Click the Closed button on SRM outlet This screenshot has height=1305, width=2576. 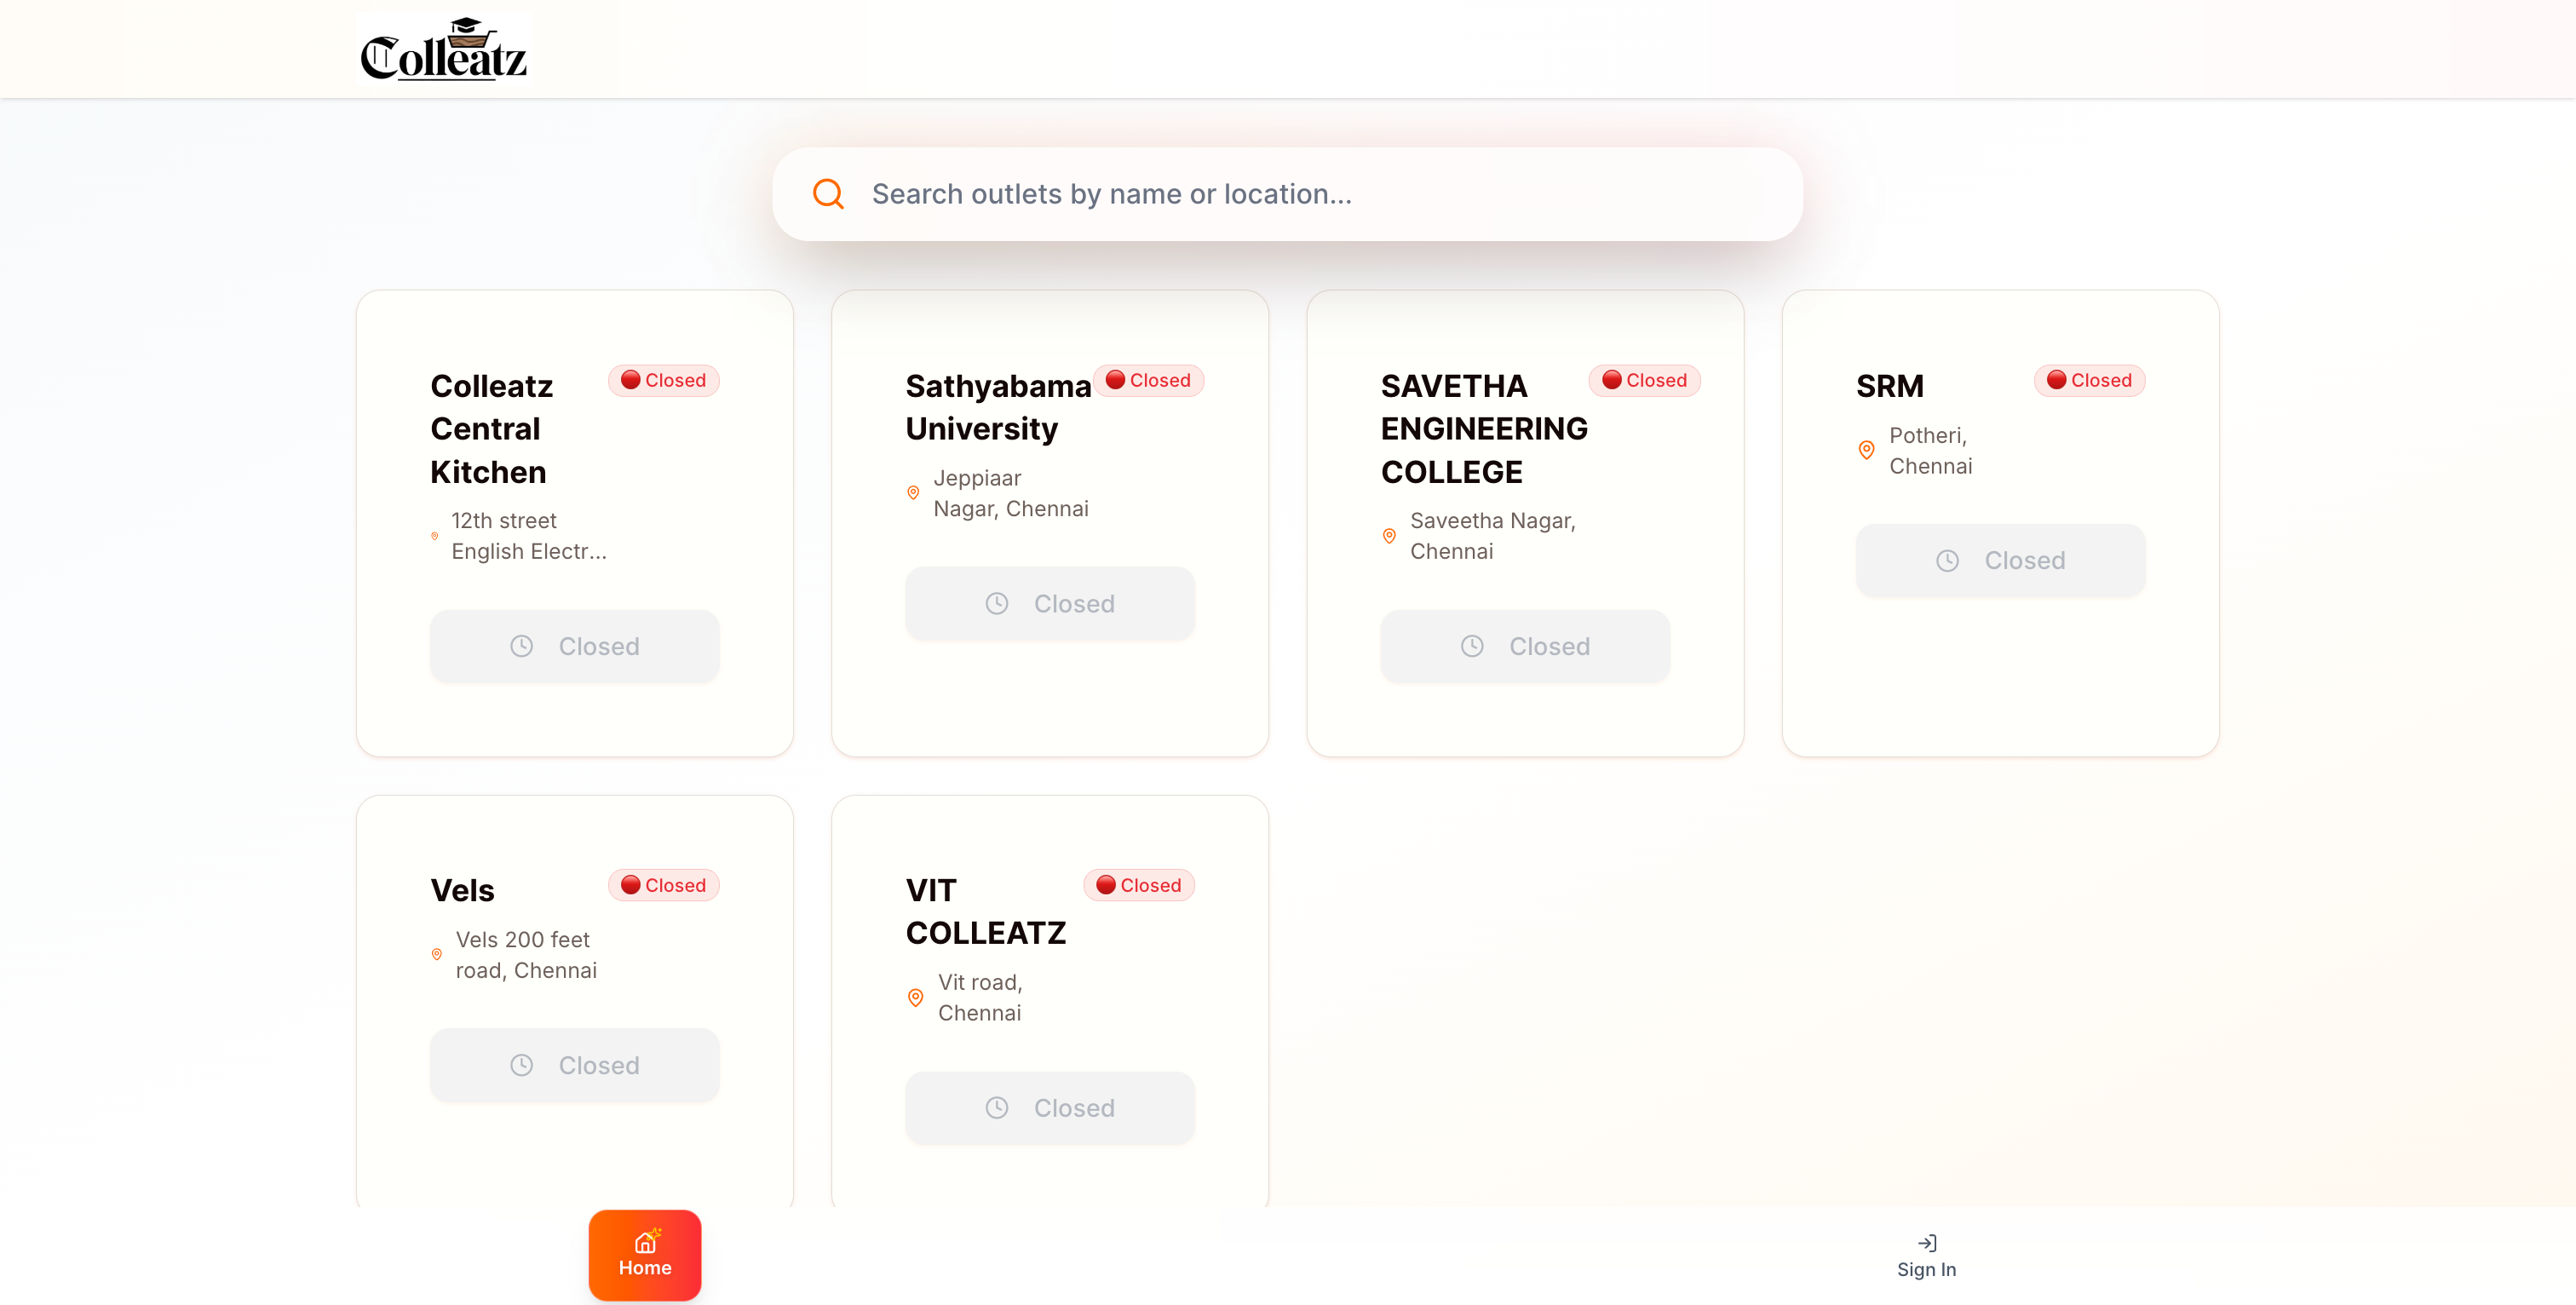pos(1999,560)
